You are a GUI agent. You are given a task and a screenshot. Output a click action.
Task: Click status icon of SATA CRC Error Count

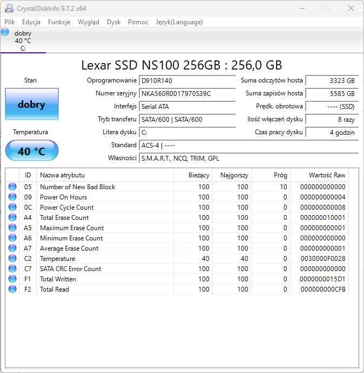(12, 268)
